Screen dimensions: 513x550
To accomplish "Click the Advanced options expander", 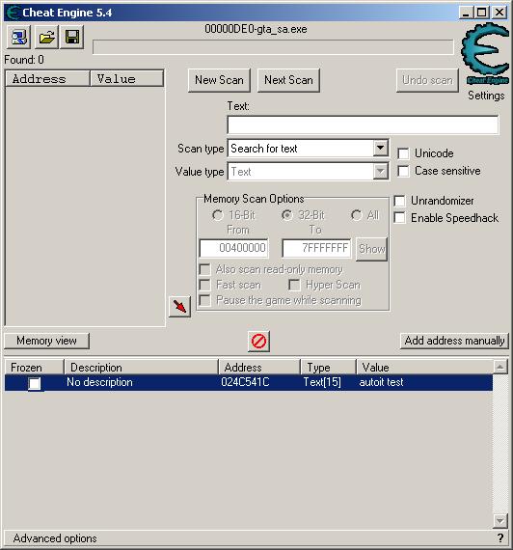I will click(55, 538).
